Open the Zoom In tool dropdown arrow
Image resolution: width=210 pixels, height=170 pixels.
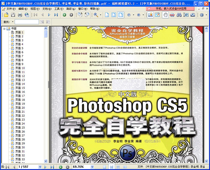click(x=101, y=15)
